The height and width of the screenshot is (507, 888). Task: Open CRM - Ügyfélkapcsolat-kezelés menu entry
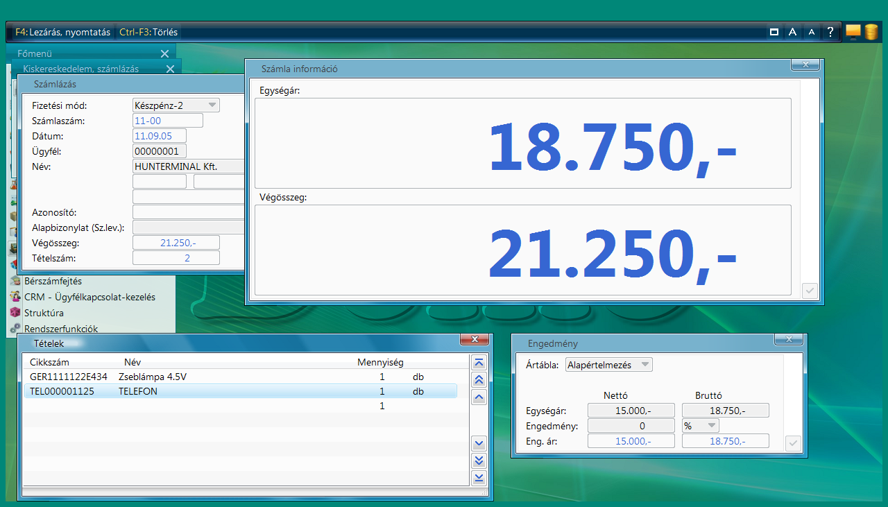coord(90,297)
